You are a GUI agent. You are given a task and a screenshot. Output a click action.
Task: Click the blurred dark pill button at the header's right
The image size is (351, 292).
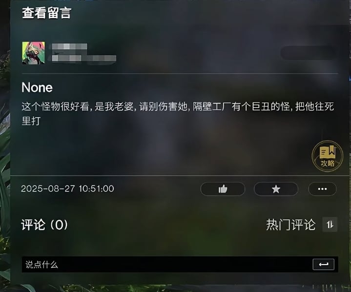pos(308,53)
